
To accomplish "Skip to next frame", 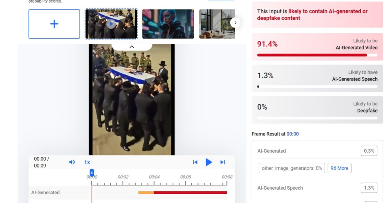I will coord(223,162).
